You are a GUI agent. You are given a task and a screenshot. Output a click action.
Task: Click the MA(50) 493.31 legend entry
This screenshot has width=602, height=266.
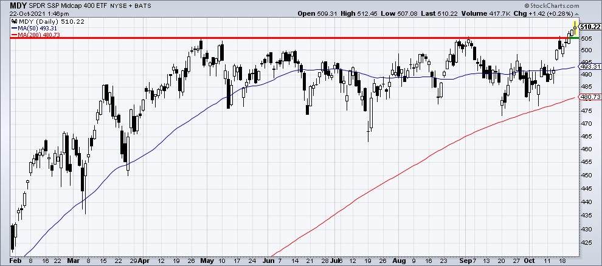tap(33, 28)
